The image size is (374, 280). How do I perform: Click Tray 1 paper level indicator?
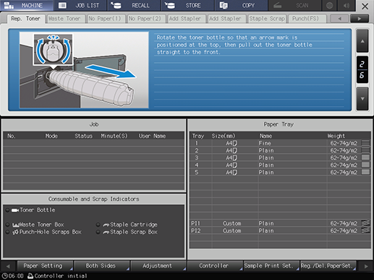(x=365, y=143)
